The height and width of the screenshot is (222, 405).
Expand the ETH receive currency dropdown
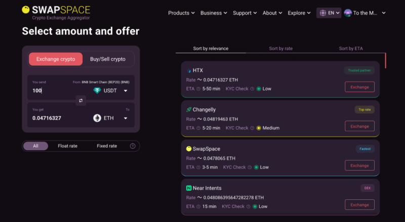(126, 118)
